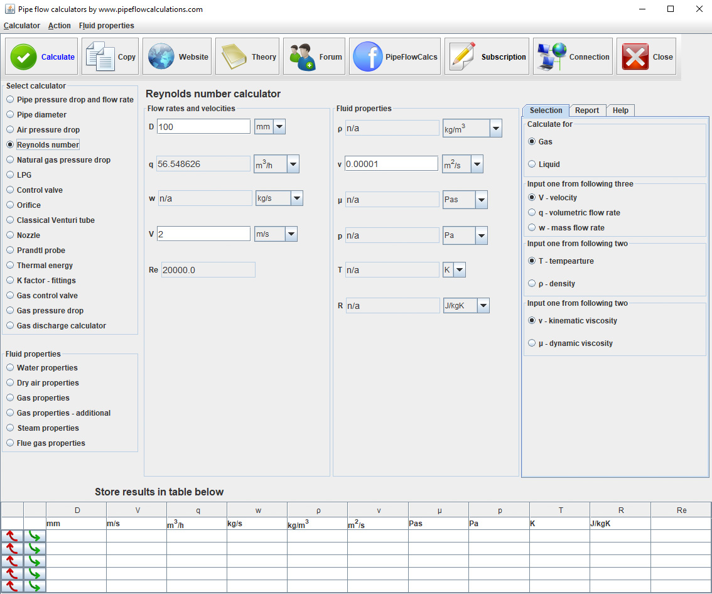Click the diameter D input field
712x594 pixels.
(x=203, y=127)
